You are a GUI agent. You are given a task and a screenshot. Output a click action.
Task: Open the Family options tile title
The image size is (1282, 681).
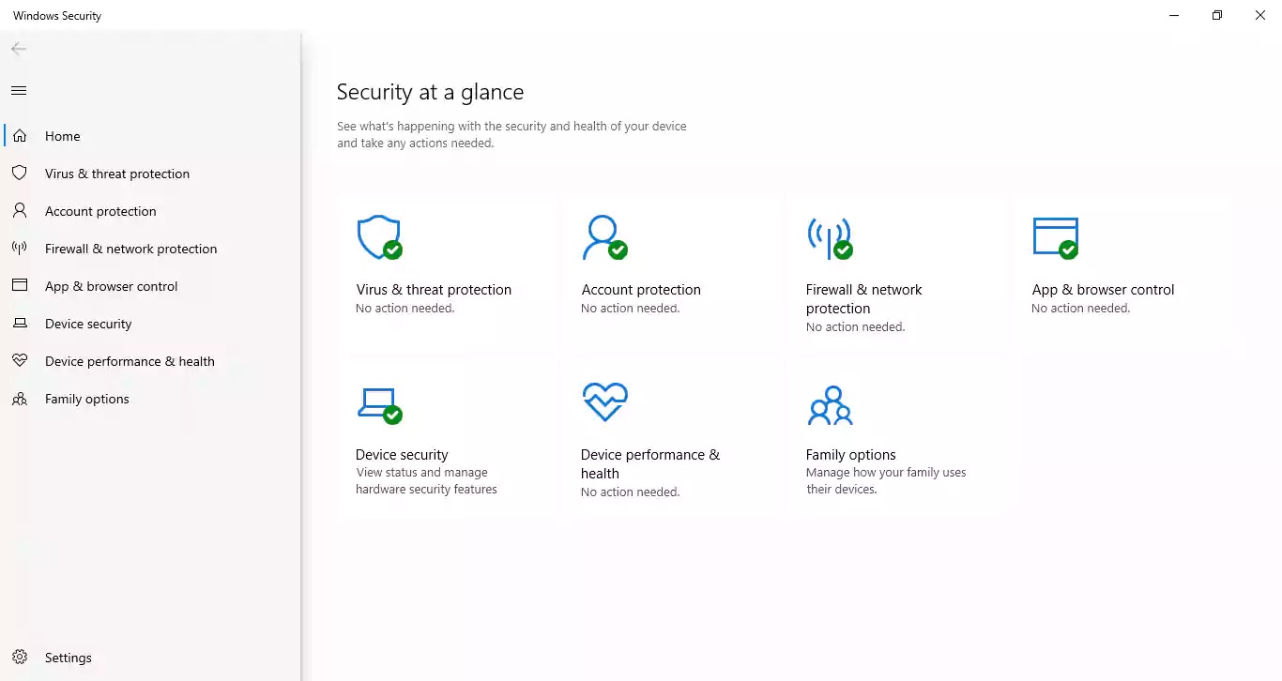pyautogui.click(x=850, y=455)
